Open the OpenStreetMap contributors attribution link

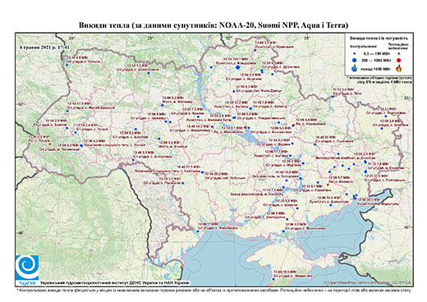tap(368, 282)
